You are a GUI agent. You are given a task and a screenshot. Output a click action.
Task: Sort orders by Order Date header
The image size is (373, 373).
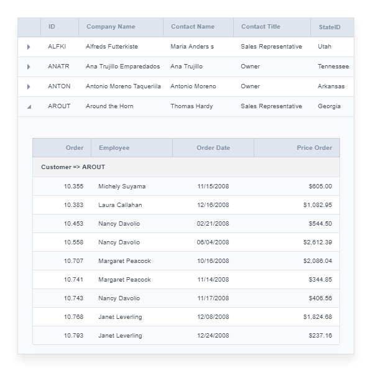point(213,148)
